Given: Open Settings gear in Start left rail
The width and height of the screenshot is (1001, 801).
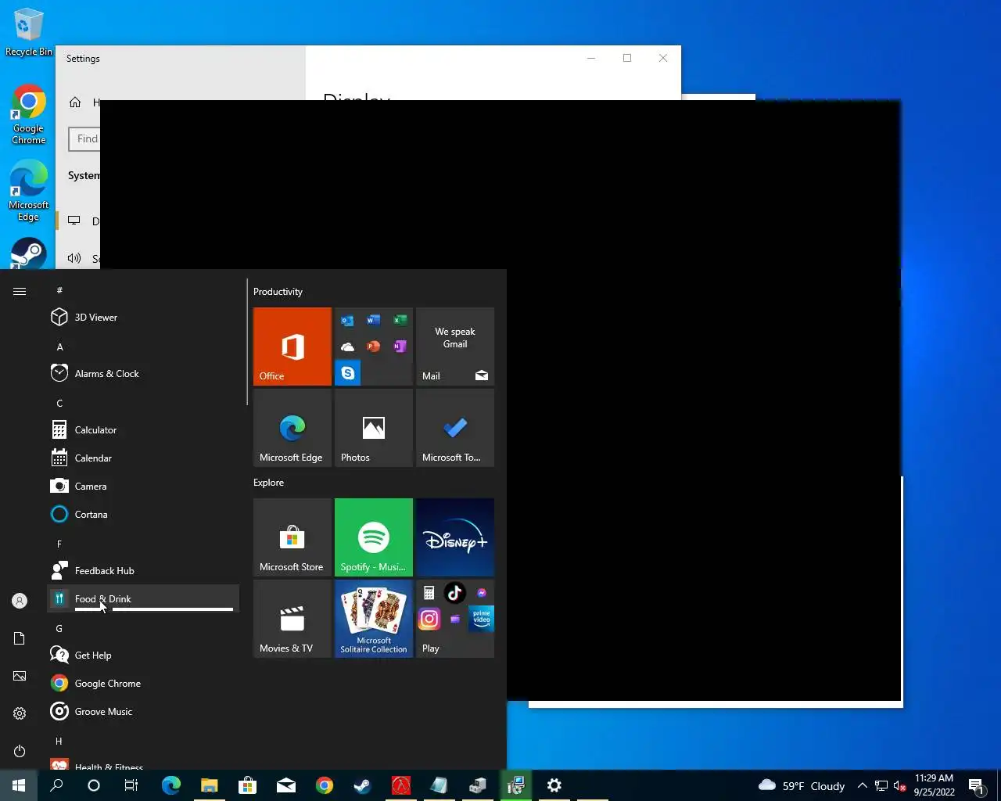Looking at the screenshot, I should tap(20, 713).
